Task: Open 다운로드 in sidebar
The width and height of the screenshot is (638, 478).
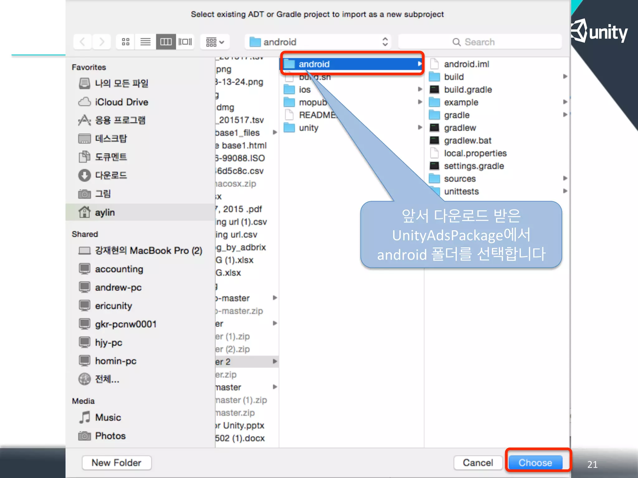Action: point(103,175)
